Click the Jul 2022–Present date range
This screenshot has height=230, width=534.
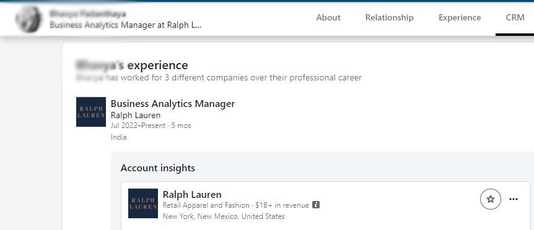(138, 126)
